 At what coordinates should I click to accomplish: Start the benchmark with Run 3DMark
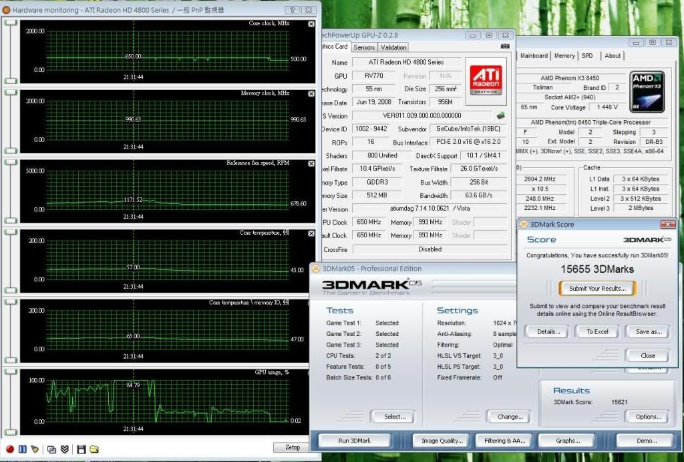(x=354, y=441)
